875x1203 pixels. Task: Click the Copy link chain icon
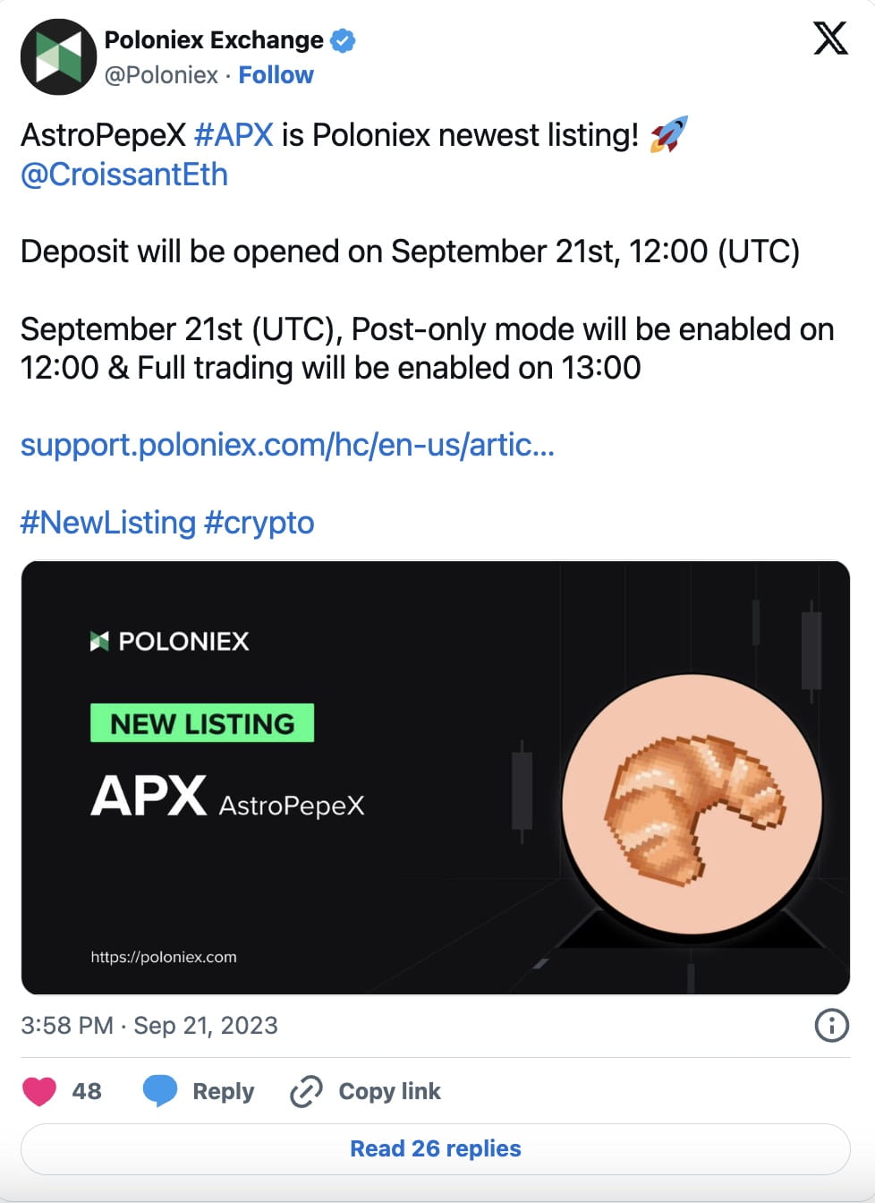coord(306,1091)
